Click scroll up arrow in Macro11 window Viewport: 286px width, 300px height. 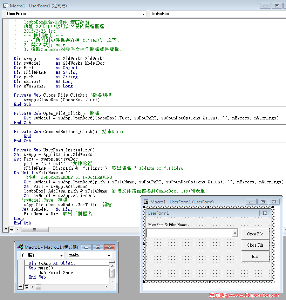coord(112,266)
